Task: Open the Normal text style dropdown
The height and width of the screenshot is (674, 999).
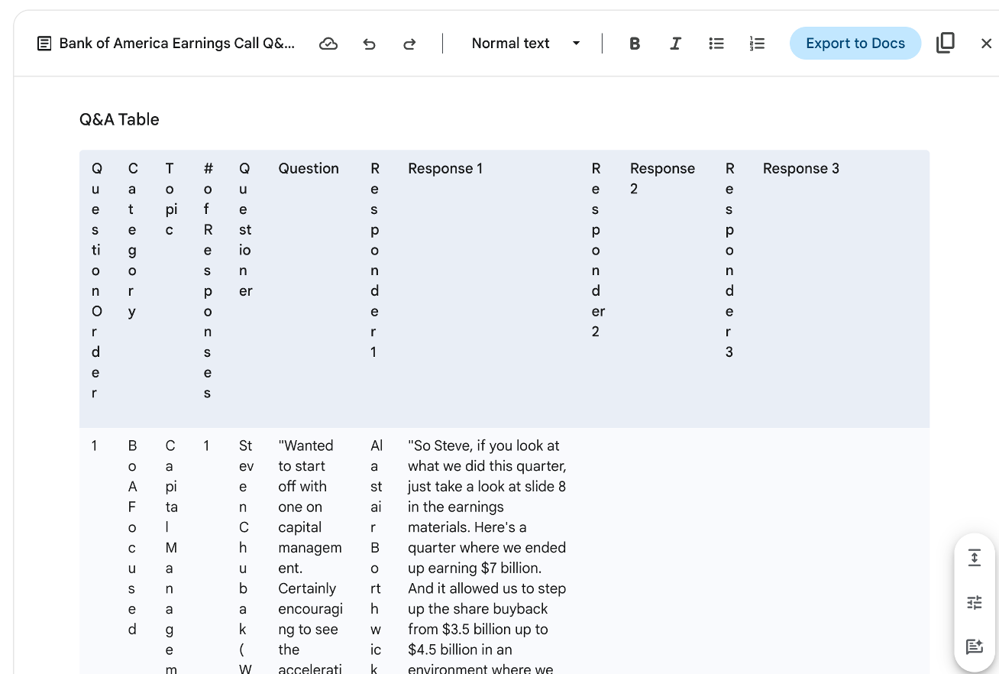Action: click(525, 44)
